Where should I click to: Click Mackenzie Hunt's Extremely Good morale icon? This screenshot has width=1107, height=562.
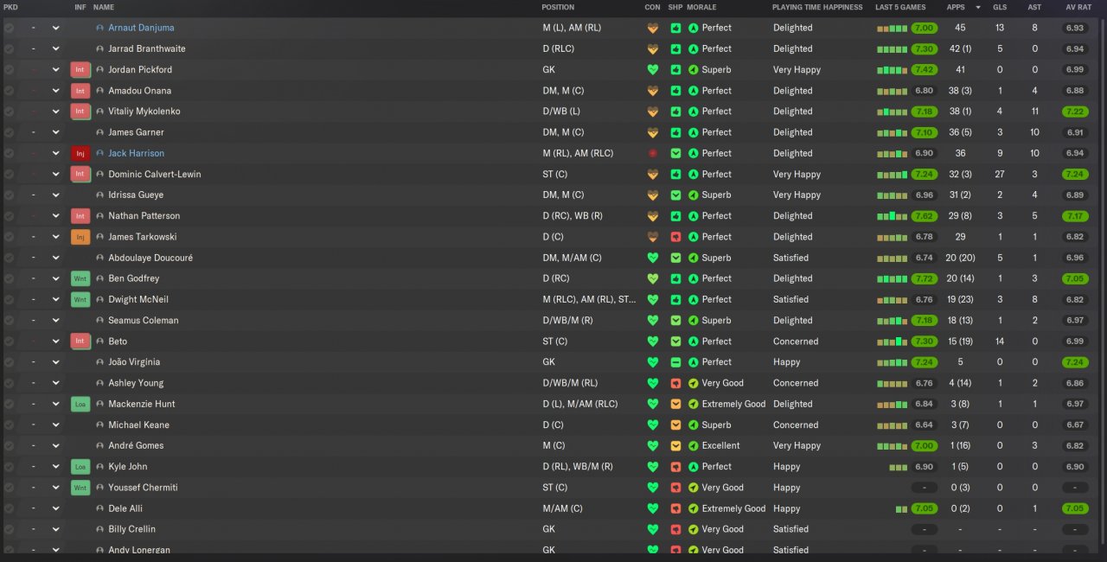(694, 404)
